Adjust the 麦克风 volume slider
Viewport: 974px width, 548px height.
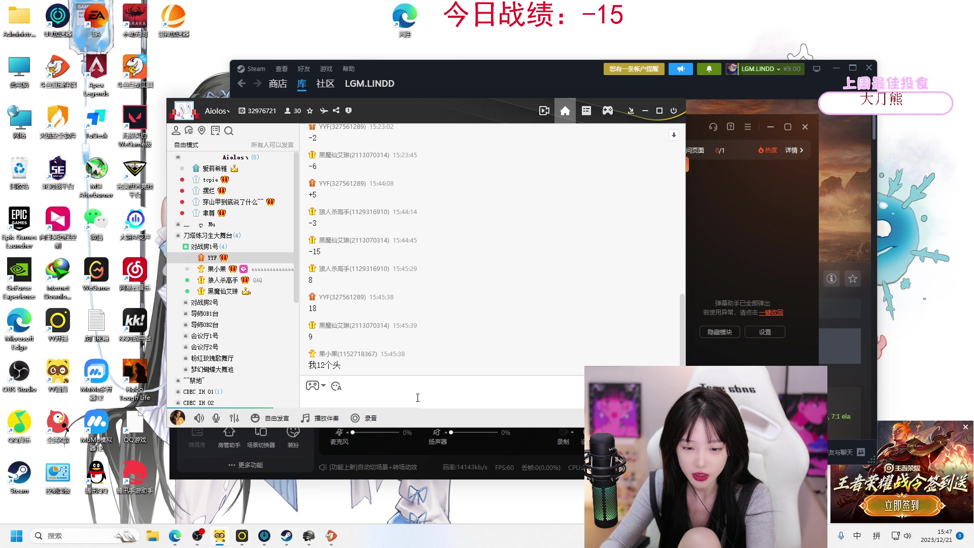374,432
